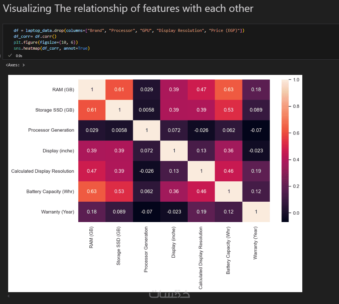Click the 0.63 cell in the RAM row
This screenshot has height=304, width=339.
coord(228,89)
